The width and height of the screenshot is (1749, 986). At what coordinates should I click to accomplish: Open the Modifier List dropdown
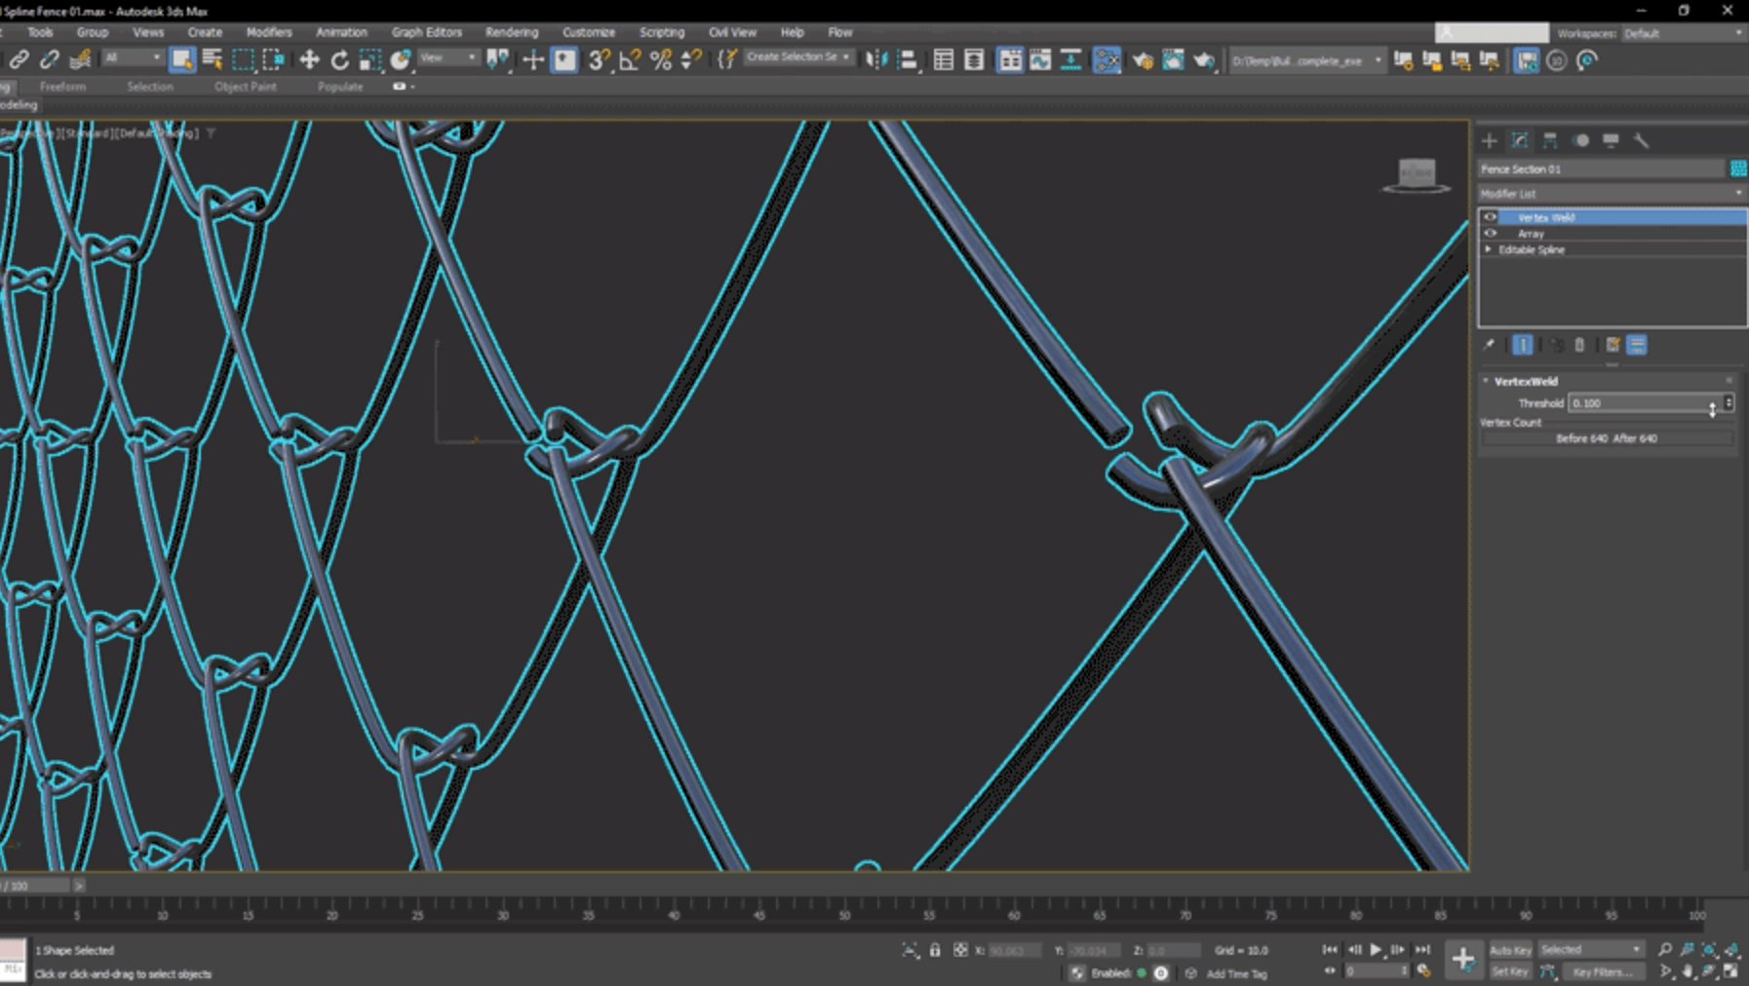[x=1611, y=194]
